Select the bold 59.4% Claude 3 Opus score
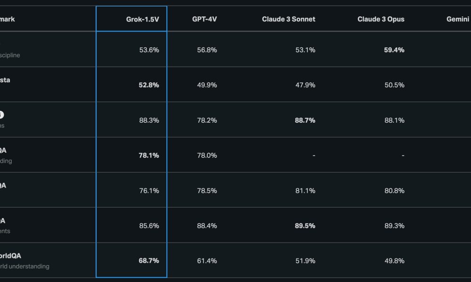This screenshot has width=471, height=282. tap(394, 50)
